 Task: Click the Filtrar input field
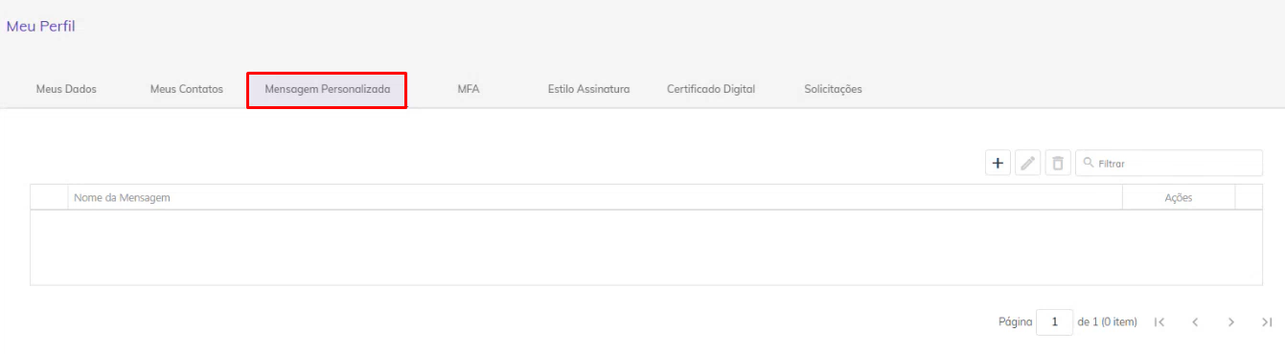pyautogui.click(x=1169, y=164)
